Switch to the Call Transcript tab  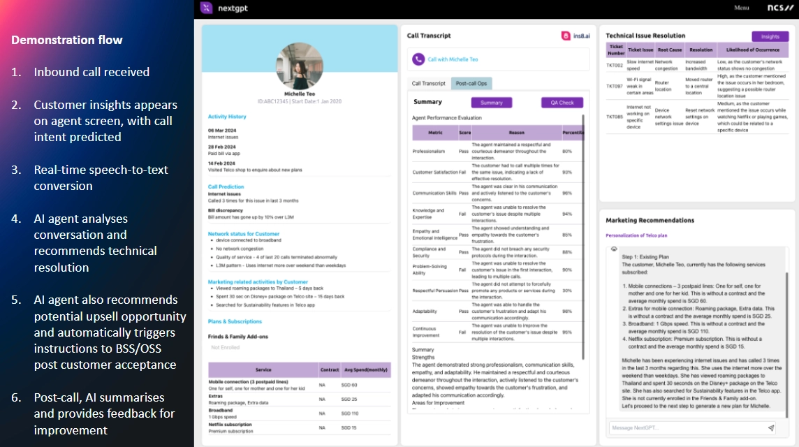(428, 83)
